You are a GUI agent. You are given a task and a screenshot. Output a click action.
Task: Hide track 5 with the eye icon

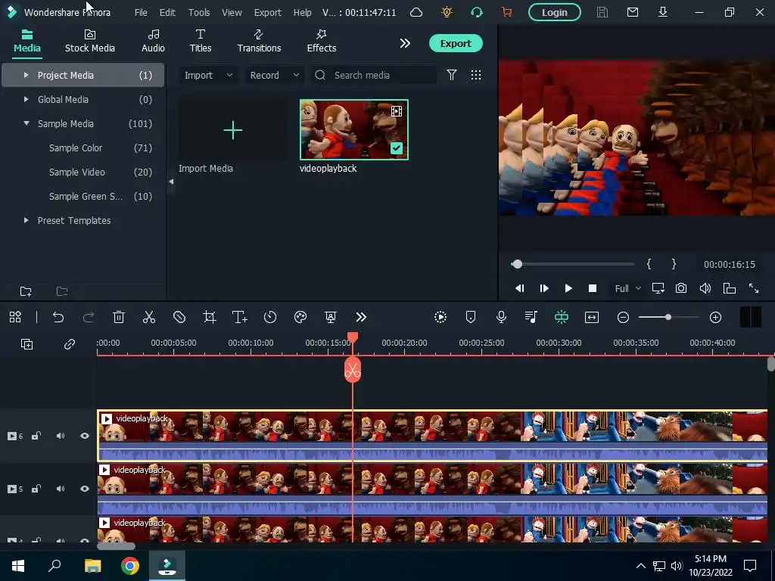85,489
